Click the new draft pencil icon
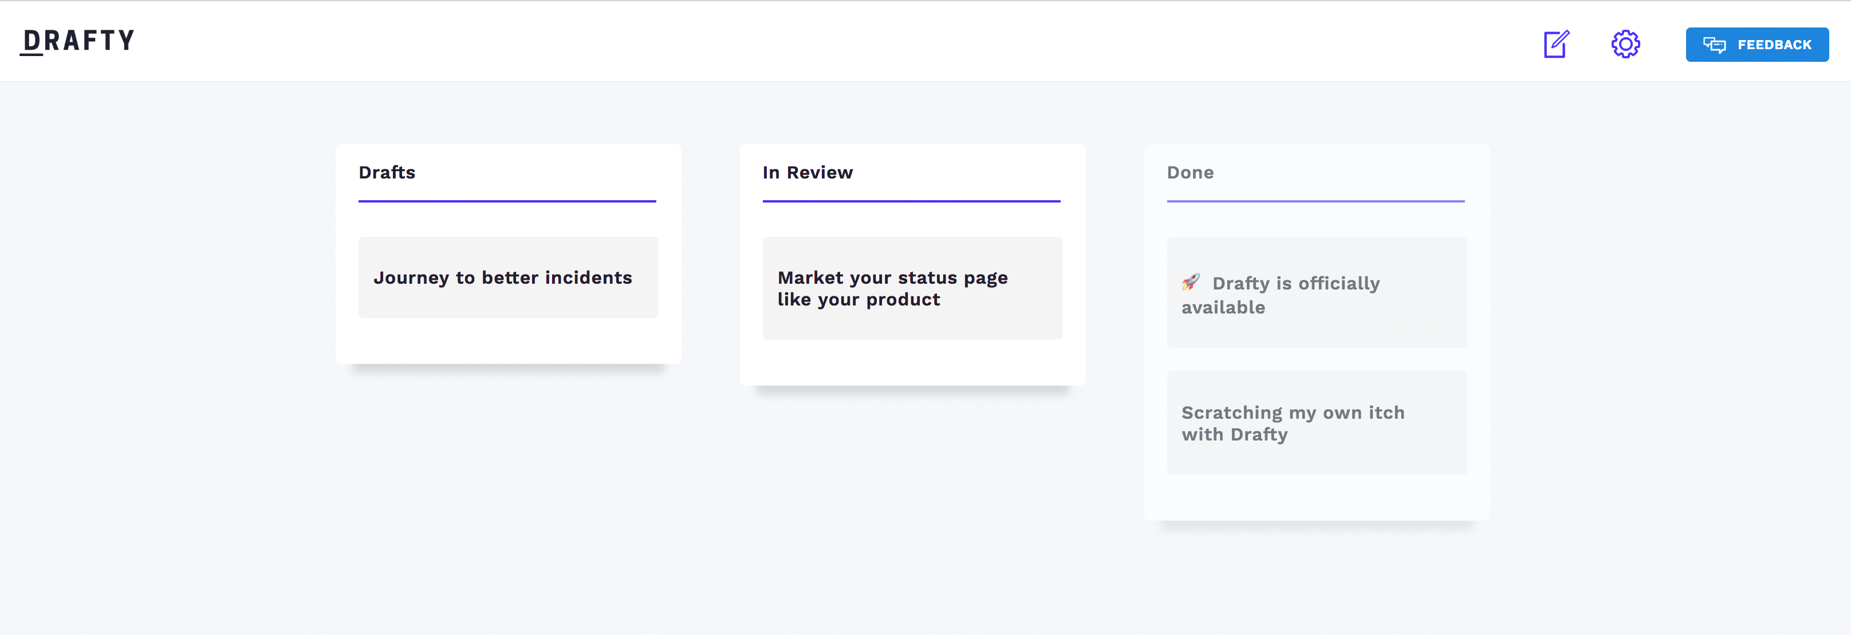1851x635 pixels. click(x=1555, y=45)
